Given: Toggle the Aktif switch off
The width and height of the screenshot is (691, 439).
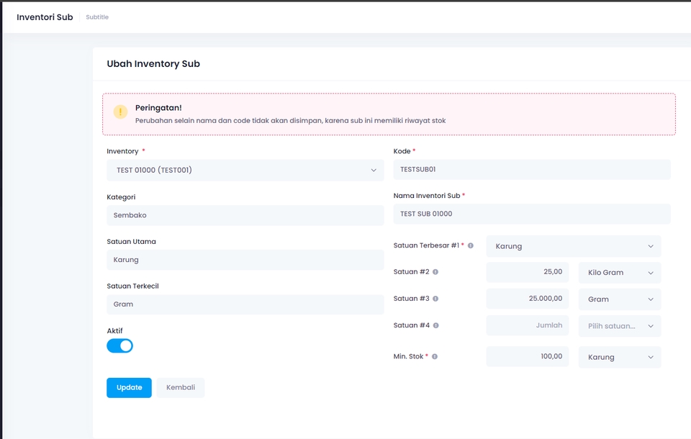Looking at the screenshot, I should (119, 345).
